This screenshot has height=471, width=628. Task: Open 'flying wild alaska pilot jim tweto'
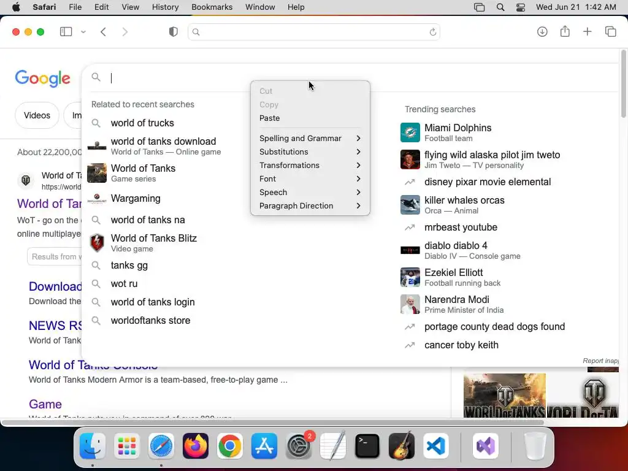click(x=492, y=155)
